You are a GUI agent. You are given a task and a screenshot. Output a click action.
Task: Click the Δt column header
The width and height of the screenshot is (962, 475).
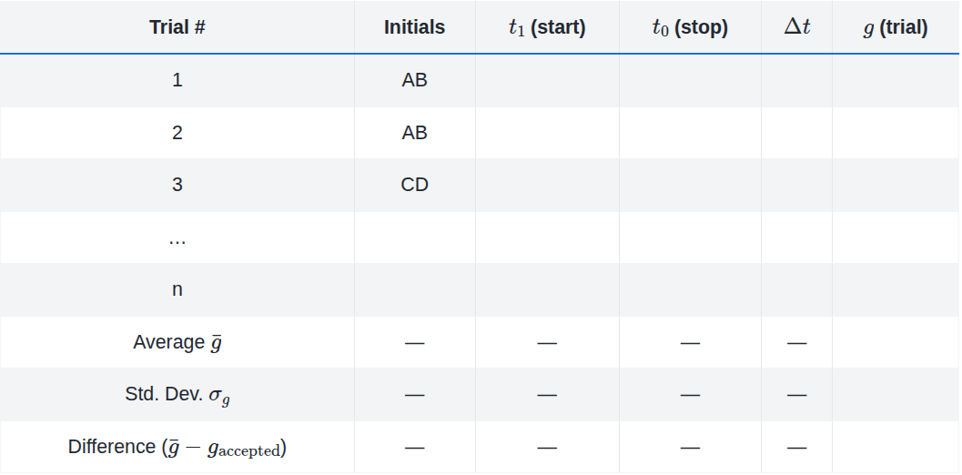(796, 27)
